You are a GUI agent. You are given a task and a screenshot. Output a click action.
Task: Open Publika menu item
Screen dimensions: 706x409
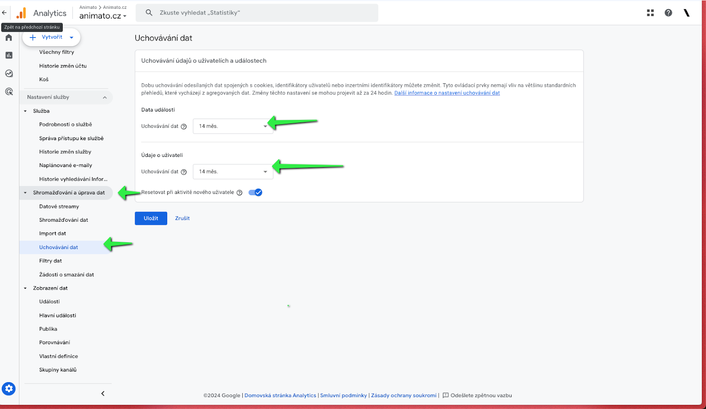click(48, 329)
